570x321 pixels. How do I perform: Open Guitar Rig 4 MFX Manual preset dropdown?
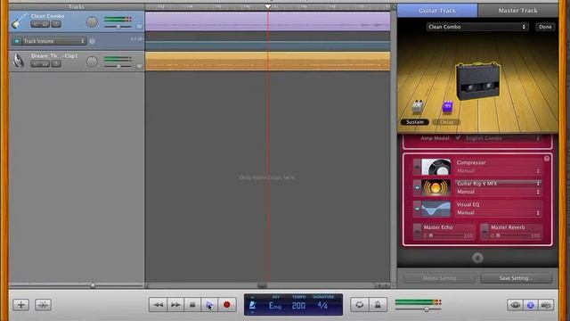coord(498,192)
